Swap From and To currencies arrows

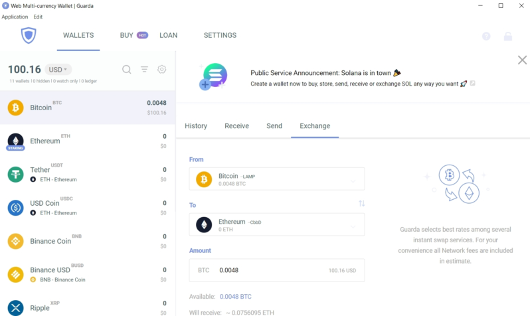tap(362, 203)
